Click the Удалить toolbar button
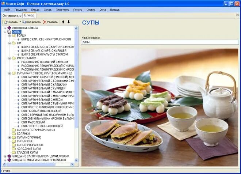 pos(50,22)
